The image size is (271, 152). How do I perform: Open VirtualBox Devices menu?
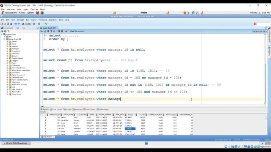(34, 9)
